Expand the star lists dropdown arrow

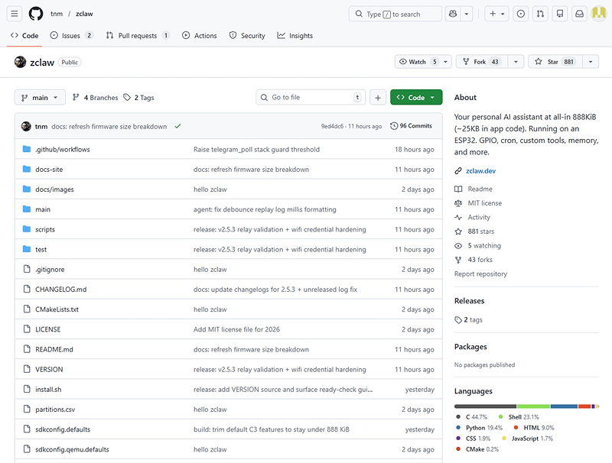(x=591, y=62)
